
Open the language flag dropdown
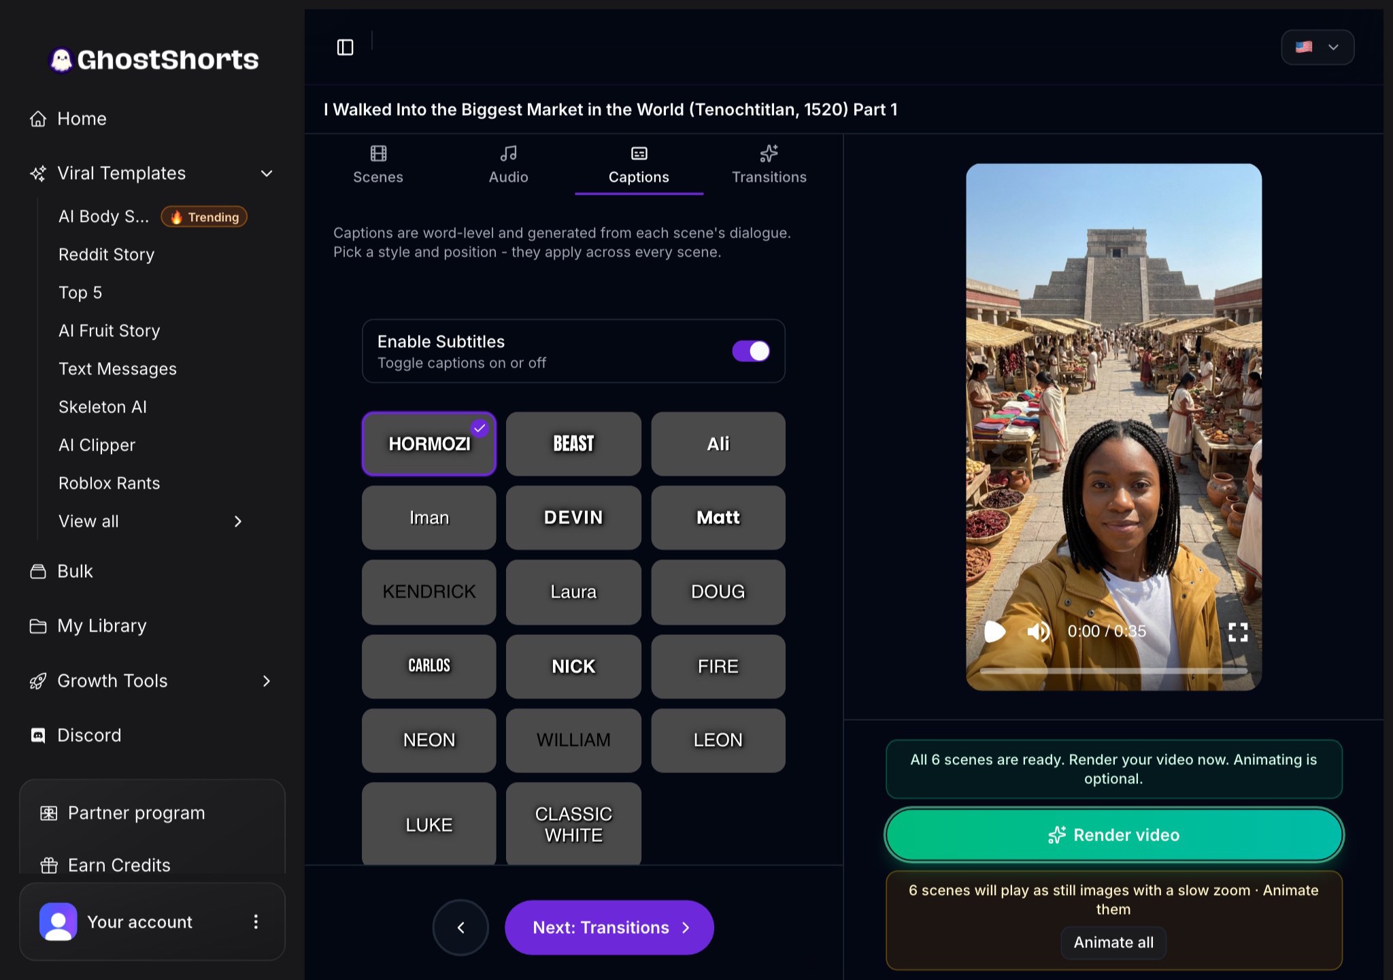click(1318, 47)
